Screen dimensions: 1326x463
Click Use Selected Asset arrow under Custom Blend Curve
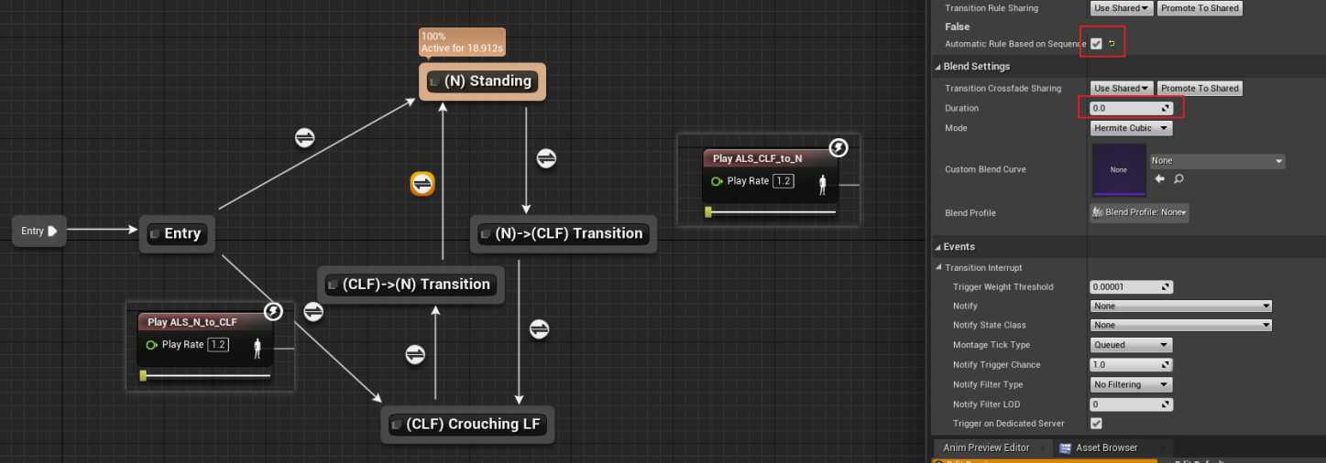click(1160, 178)
